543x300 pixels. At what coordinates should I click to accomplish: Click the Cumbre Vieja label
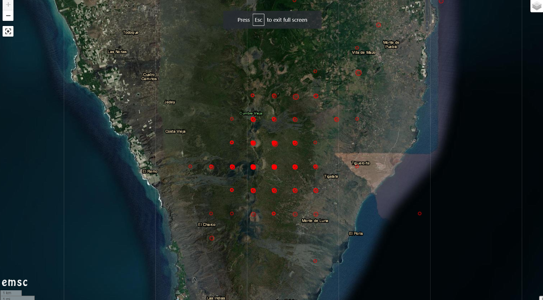click(251, 113)
